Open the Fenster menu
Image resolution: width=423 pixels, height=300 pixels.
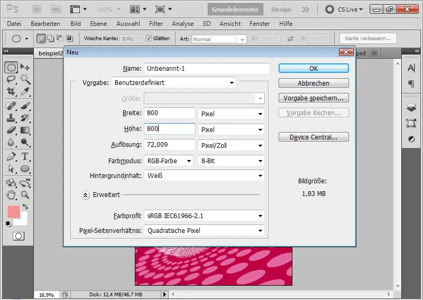[260, 24]
